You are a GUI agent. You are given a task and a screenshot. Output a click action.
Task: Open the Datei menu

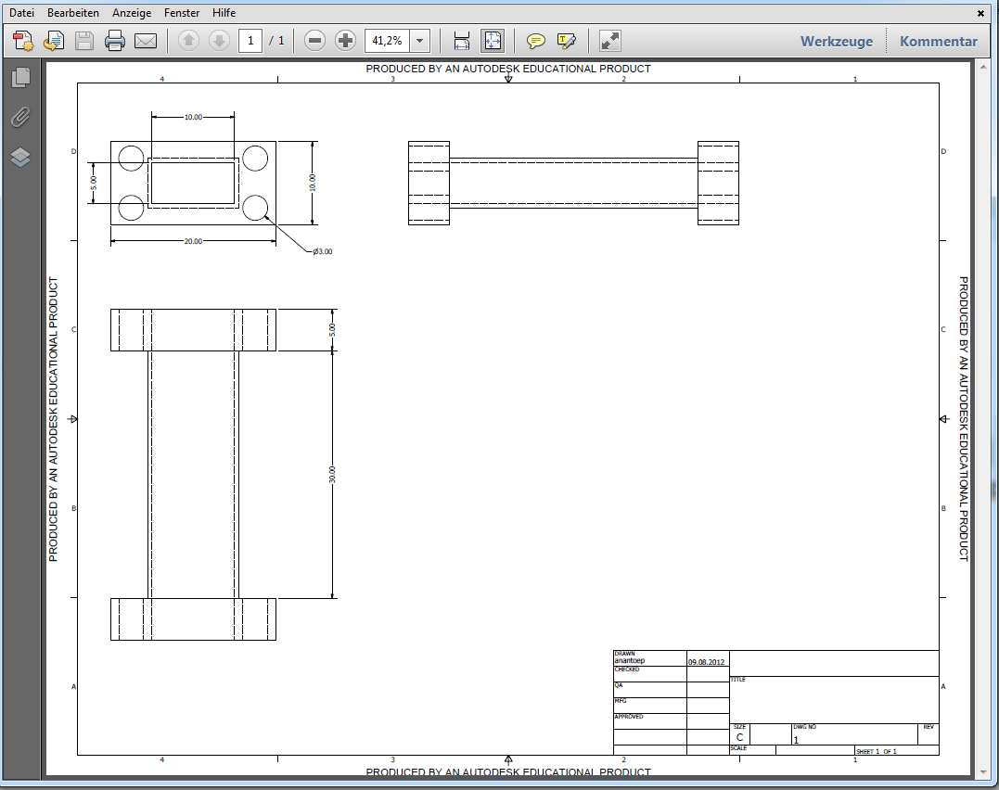click(21, 13)
